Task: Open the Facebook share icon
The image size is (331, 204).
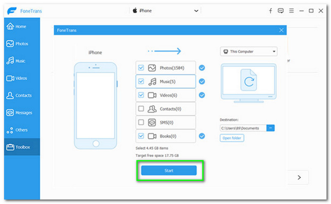Action: 271,11
